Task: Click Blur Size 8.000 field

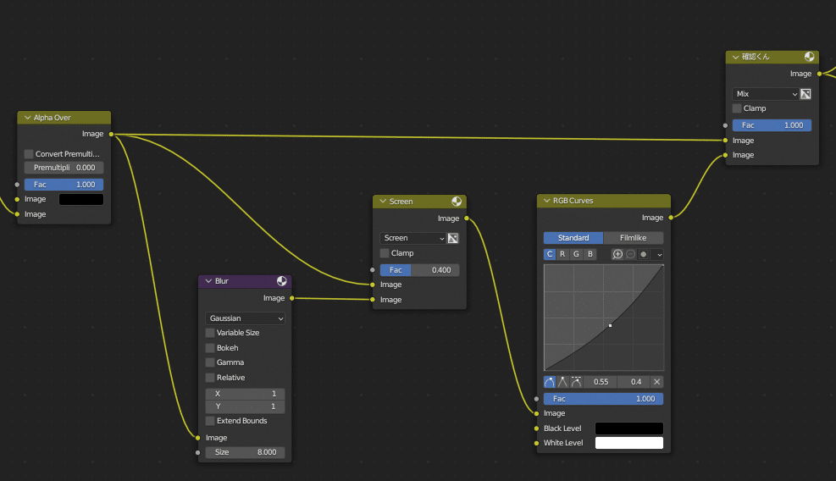Action: tap(246, 452)
